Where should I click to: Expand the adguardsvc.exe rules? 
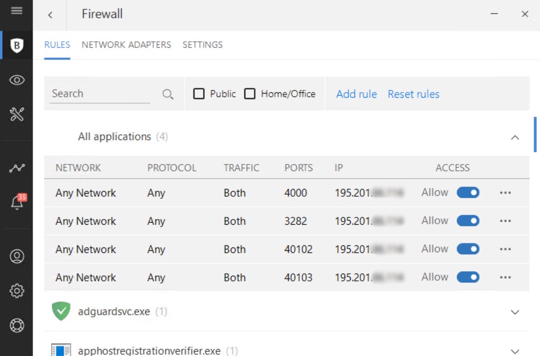515,312
